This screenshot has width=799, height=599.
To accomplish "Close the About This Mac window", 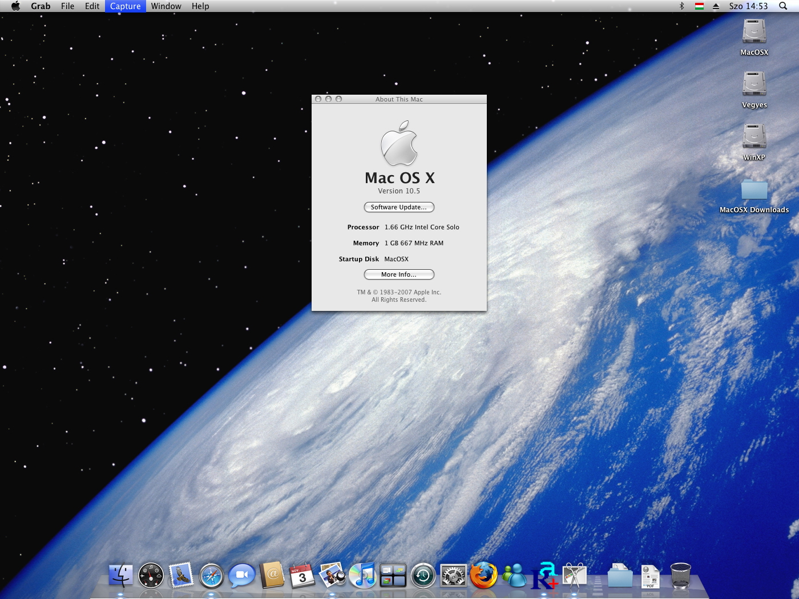I will coord(318,99).
